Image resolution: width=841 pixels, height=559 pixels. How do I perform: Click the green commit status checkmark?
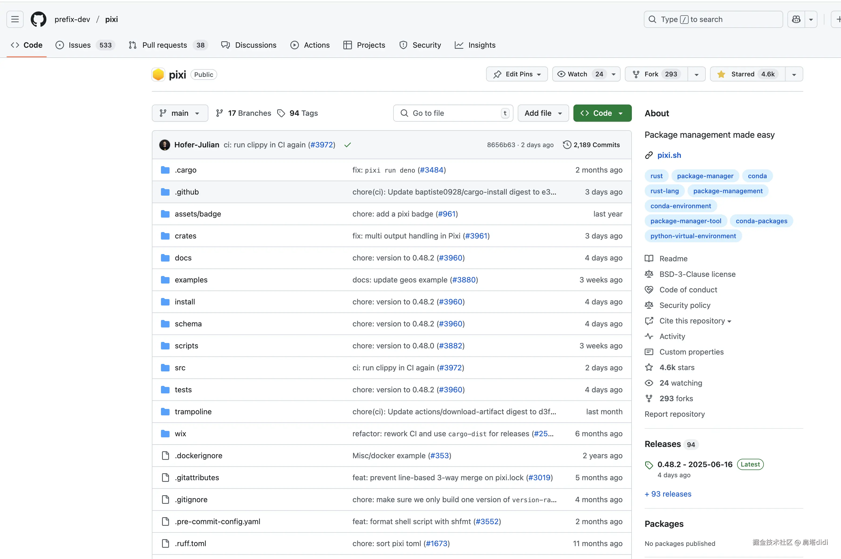pyautogui.click(x=348, y=145)
